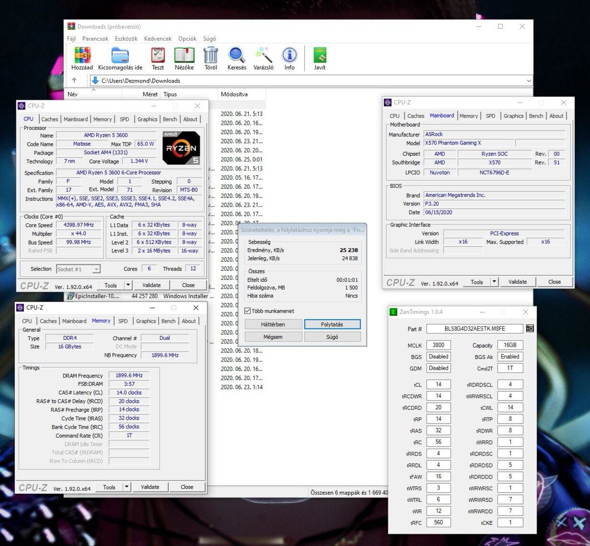Click the ZenTimings Capacity 16GB field

click(x=510, y=345)
